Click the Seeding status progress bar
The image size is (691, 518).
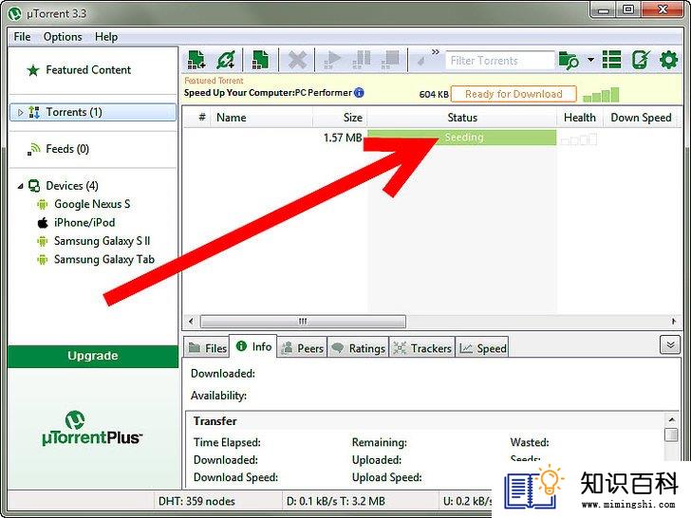click(462, 138)
